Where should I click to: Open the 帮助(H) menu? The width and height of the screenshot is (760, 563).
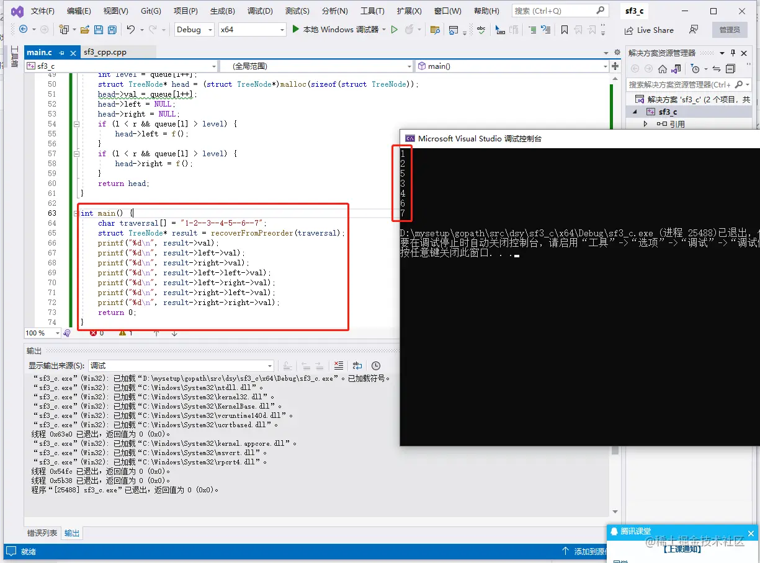pyautogui.click(x=486, y=11)
